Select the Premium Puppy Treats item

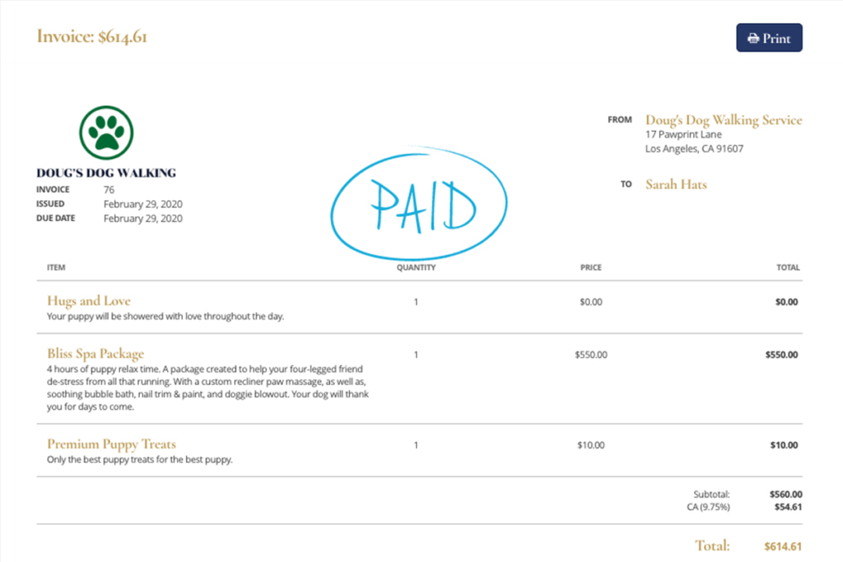[x=109, y=444]
